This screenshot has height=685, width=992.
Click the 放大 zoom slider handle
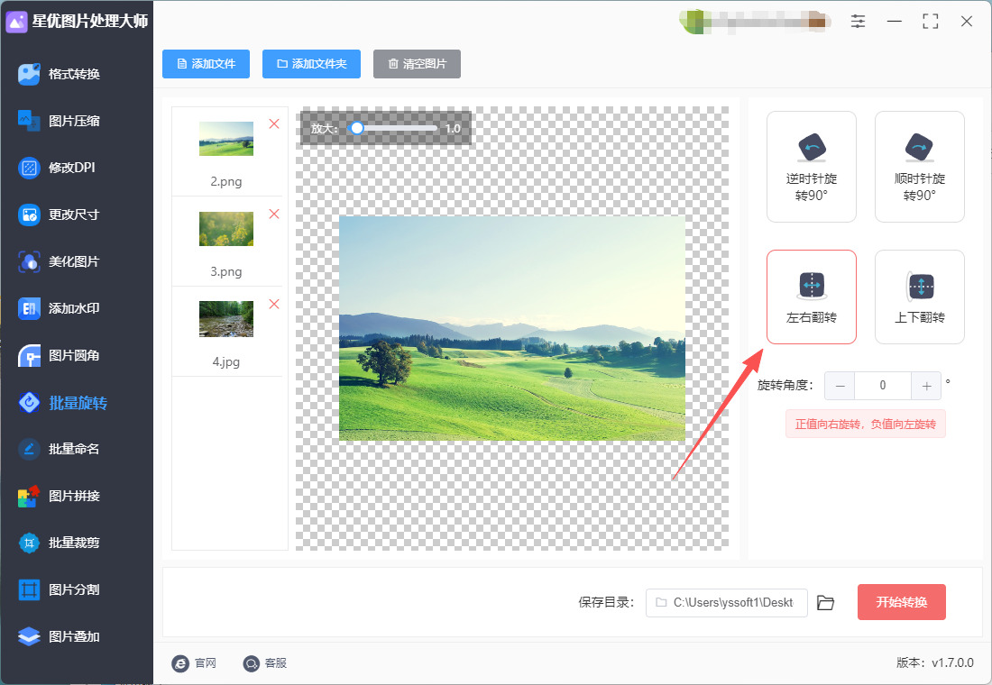(357, 128)
